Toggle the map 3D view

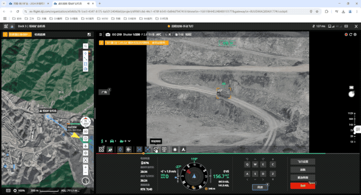(x=85, y=132)
